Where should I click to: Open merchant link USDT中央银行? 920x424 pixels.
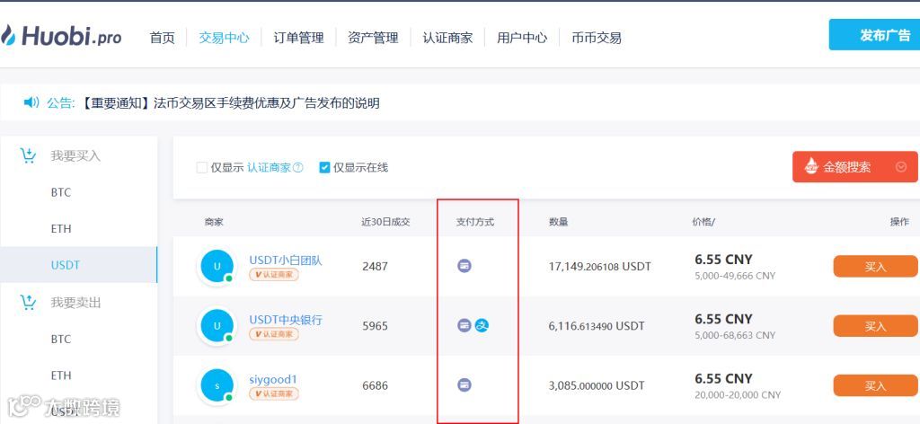tap(286, 320)
